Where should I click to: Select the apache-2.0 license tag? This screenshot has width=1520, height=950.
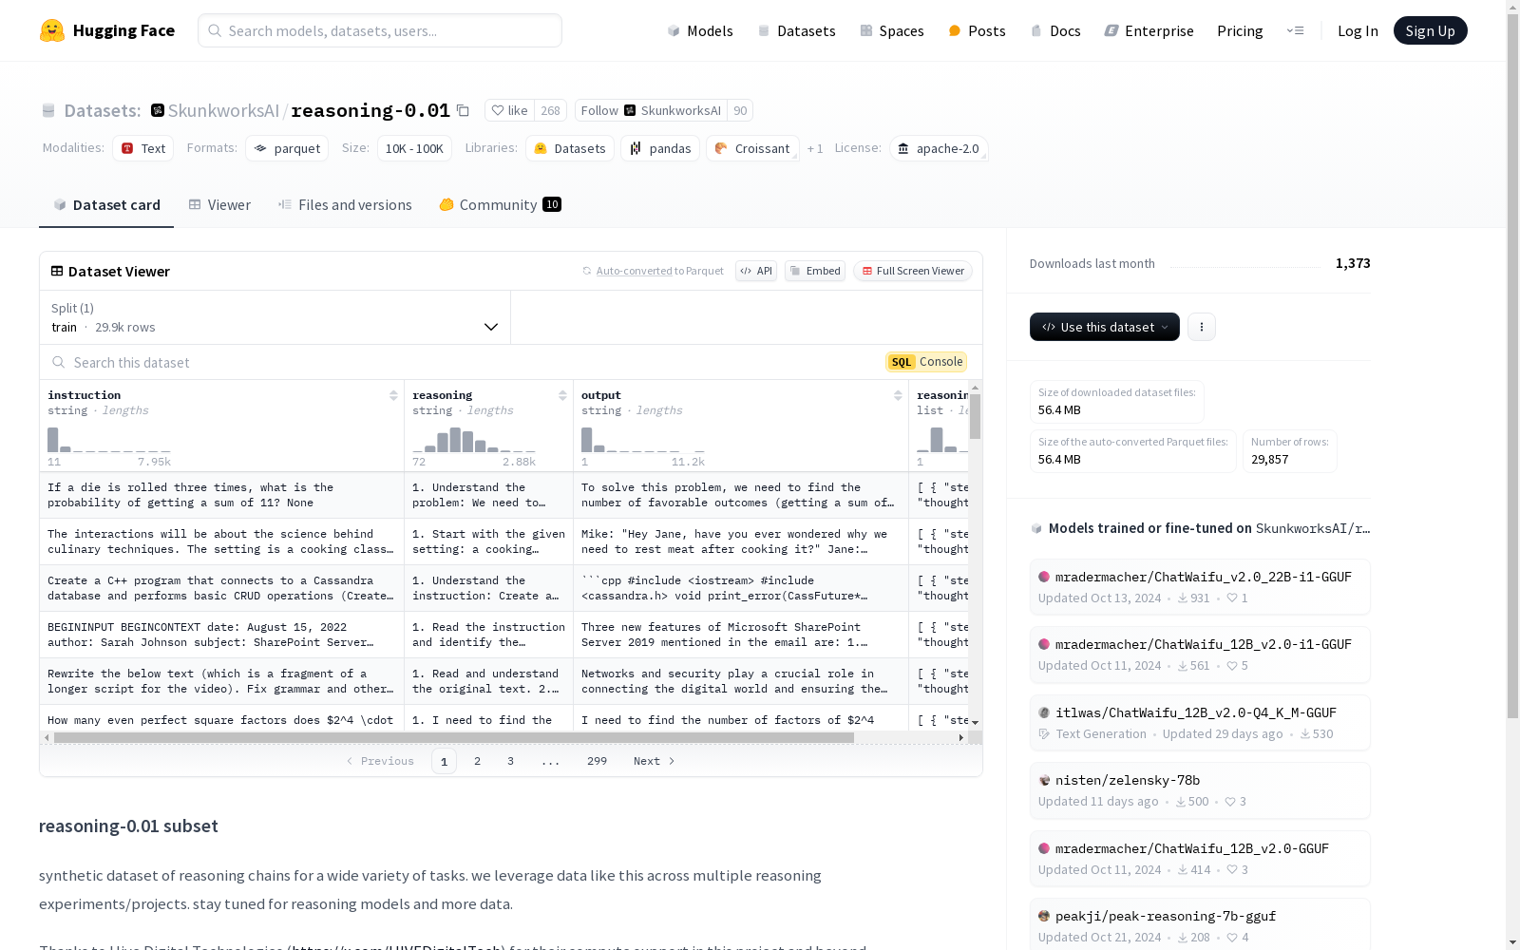[x=939, y=148]
